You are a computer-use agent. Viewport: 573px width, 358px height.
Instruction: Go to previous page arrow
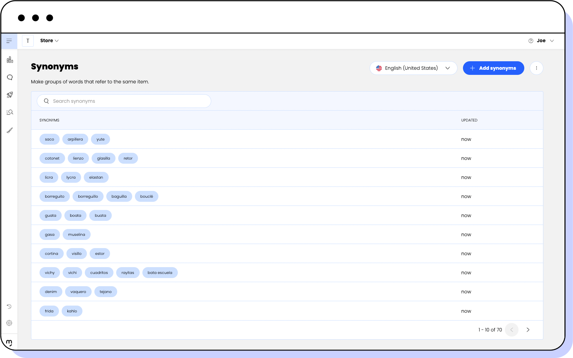512,330
